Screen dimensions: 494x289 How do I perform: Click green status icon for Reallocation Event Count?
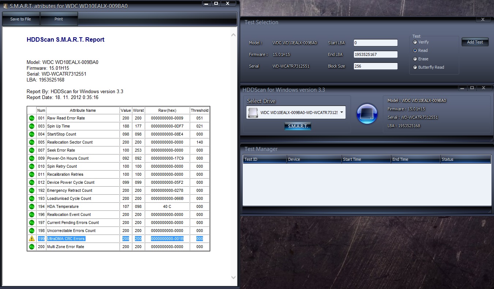32,214
